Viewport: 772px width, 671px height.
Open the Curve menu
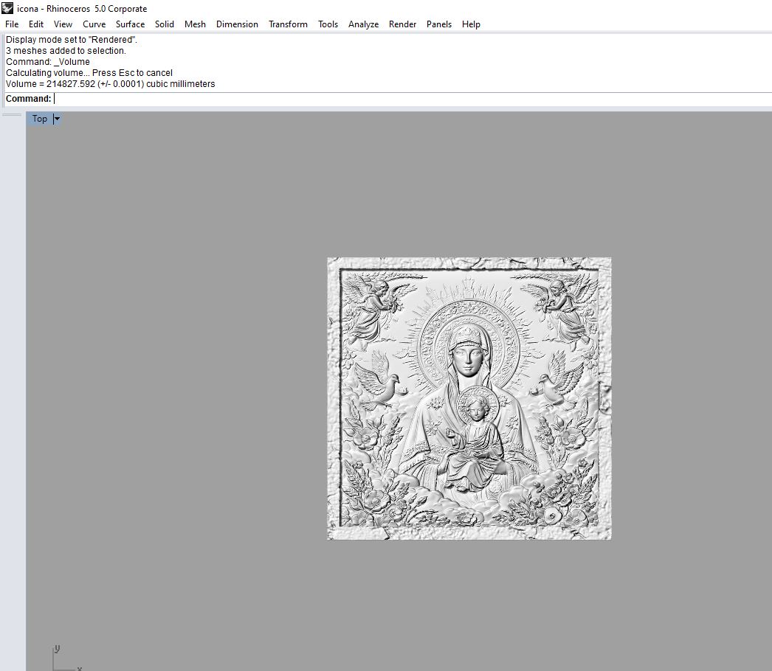[x=94, y=24]
